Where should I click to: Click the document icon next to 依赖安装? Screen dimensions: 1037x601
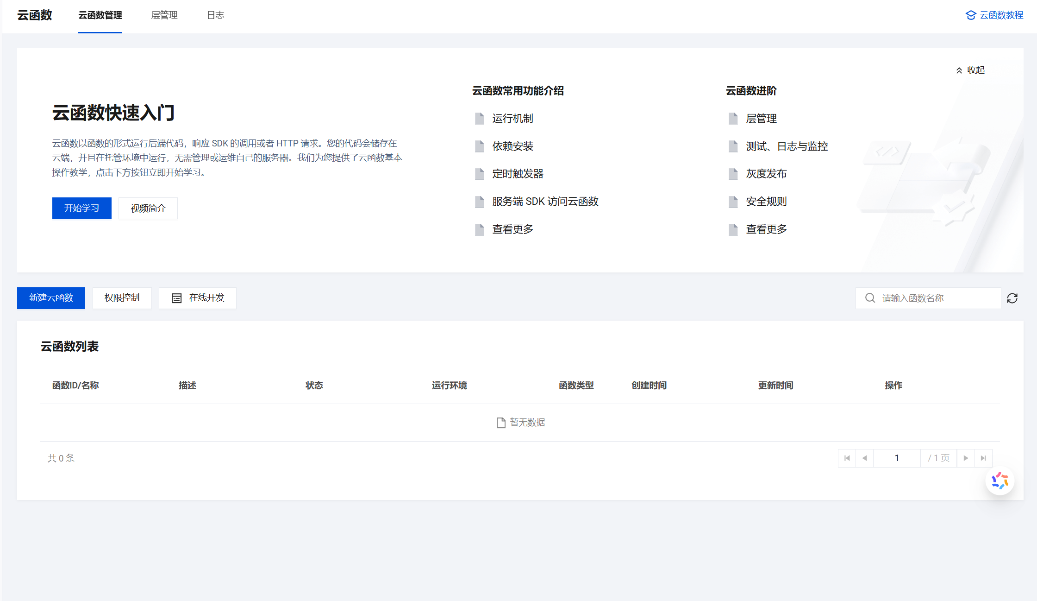[480, 146]
